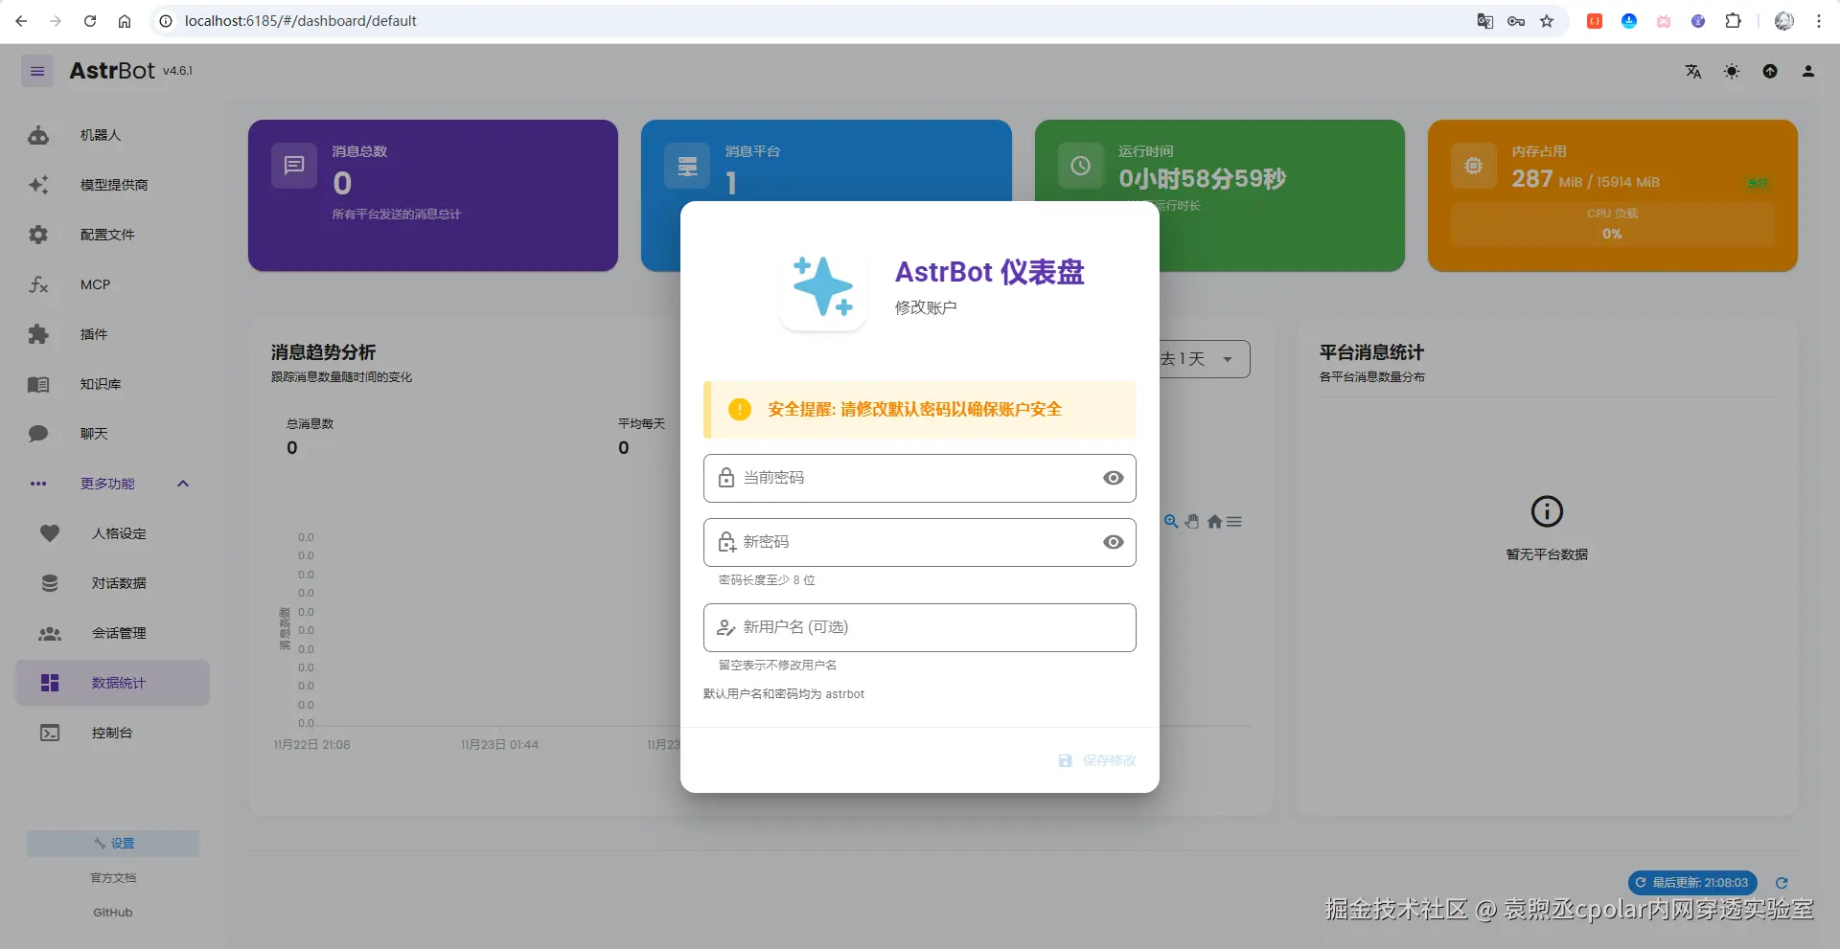This screenshot has height=949, width=1840.
Task: Go to 会话管理 page
Action: point(113,633)
